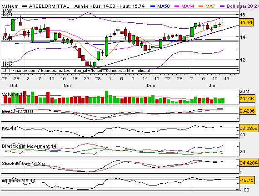
Task: Click the RSI axis label '40'
Action: (242, 134)
